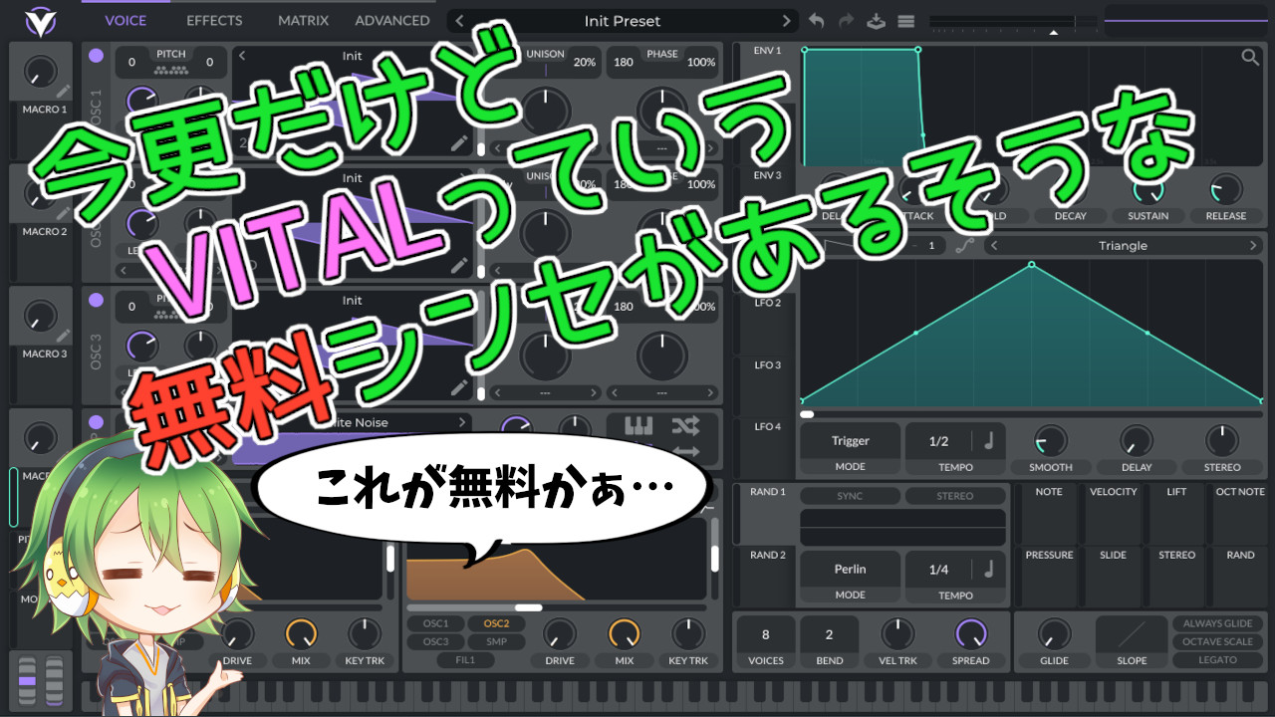Undo the last action
Image resolution: width=1275 pixels, height=717 pixels.
click(817, 21)
